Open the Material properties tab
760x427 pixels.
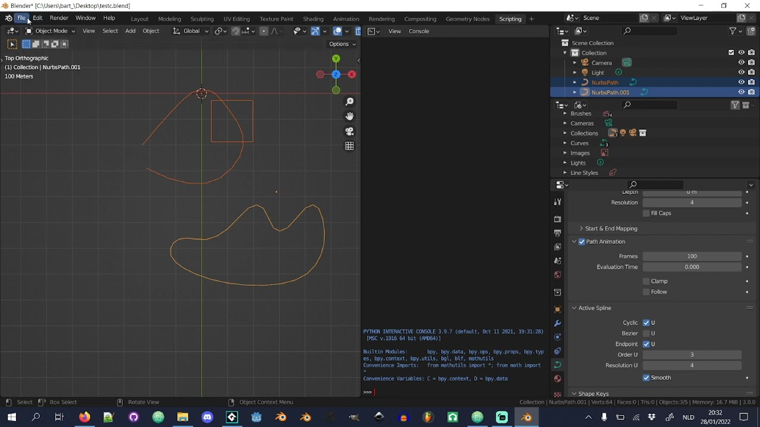point(558,378)
